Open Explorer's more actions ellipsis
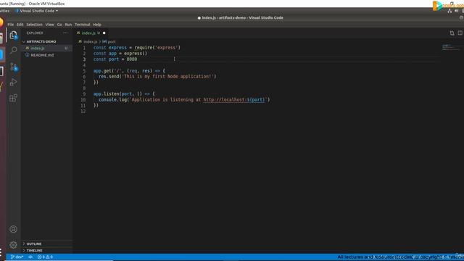Image resolution: width=464 pixels, height=261 pixels. (x=65, y=33)
